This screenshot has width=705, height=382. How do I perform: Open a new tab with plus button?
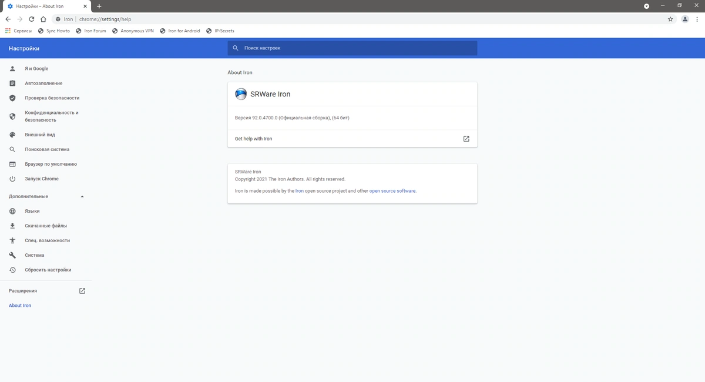[99, 6]
